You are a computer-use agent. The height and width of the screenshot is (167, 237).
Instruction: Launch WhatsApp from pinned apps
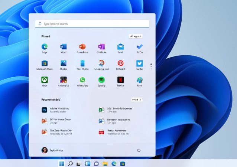tap(82, 80)
